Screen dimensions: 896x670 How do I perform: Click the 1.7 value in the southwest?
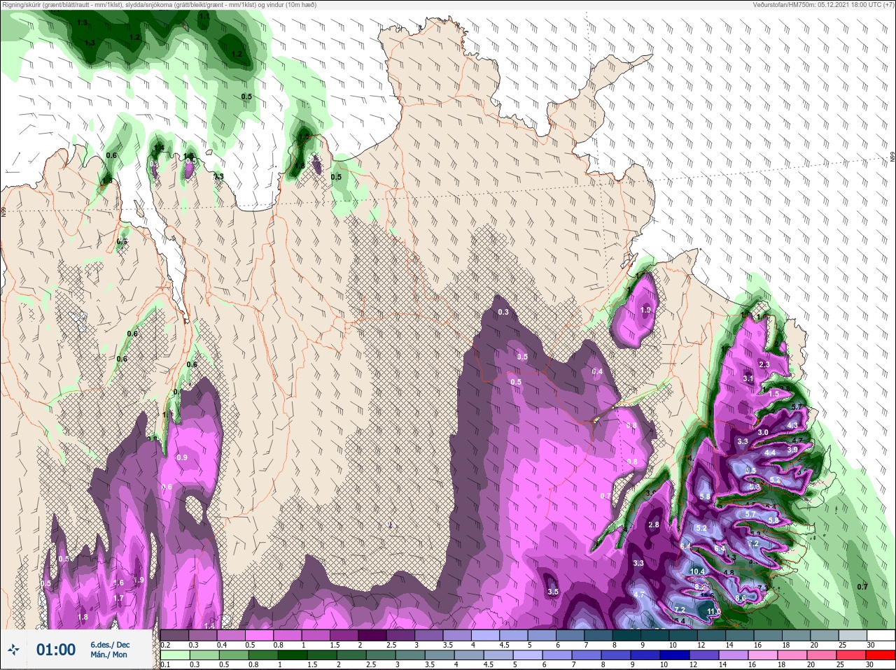(x=118, y=598)
